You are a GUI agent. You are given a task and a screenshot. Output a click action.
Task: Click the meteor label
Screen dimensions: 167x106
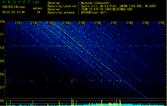38,8
